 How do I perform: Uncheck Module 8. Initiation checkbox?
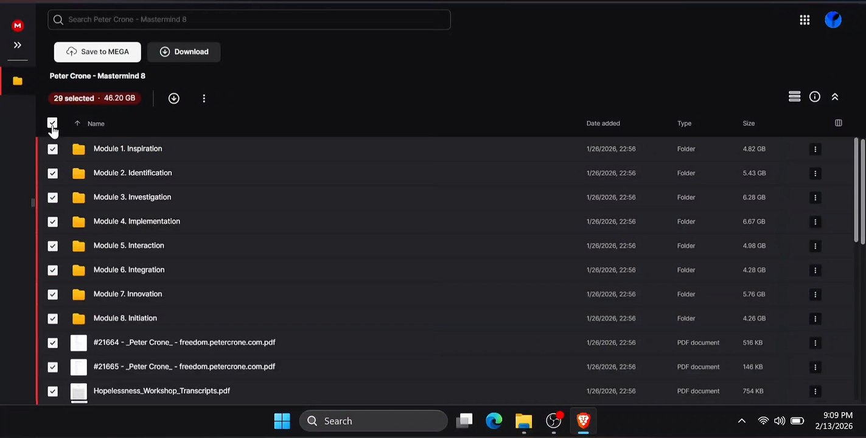point(53,319)
